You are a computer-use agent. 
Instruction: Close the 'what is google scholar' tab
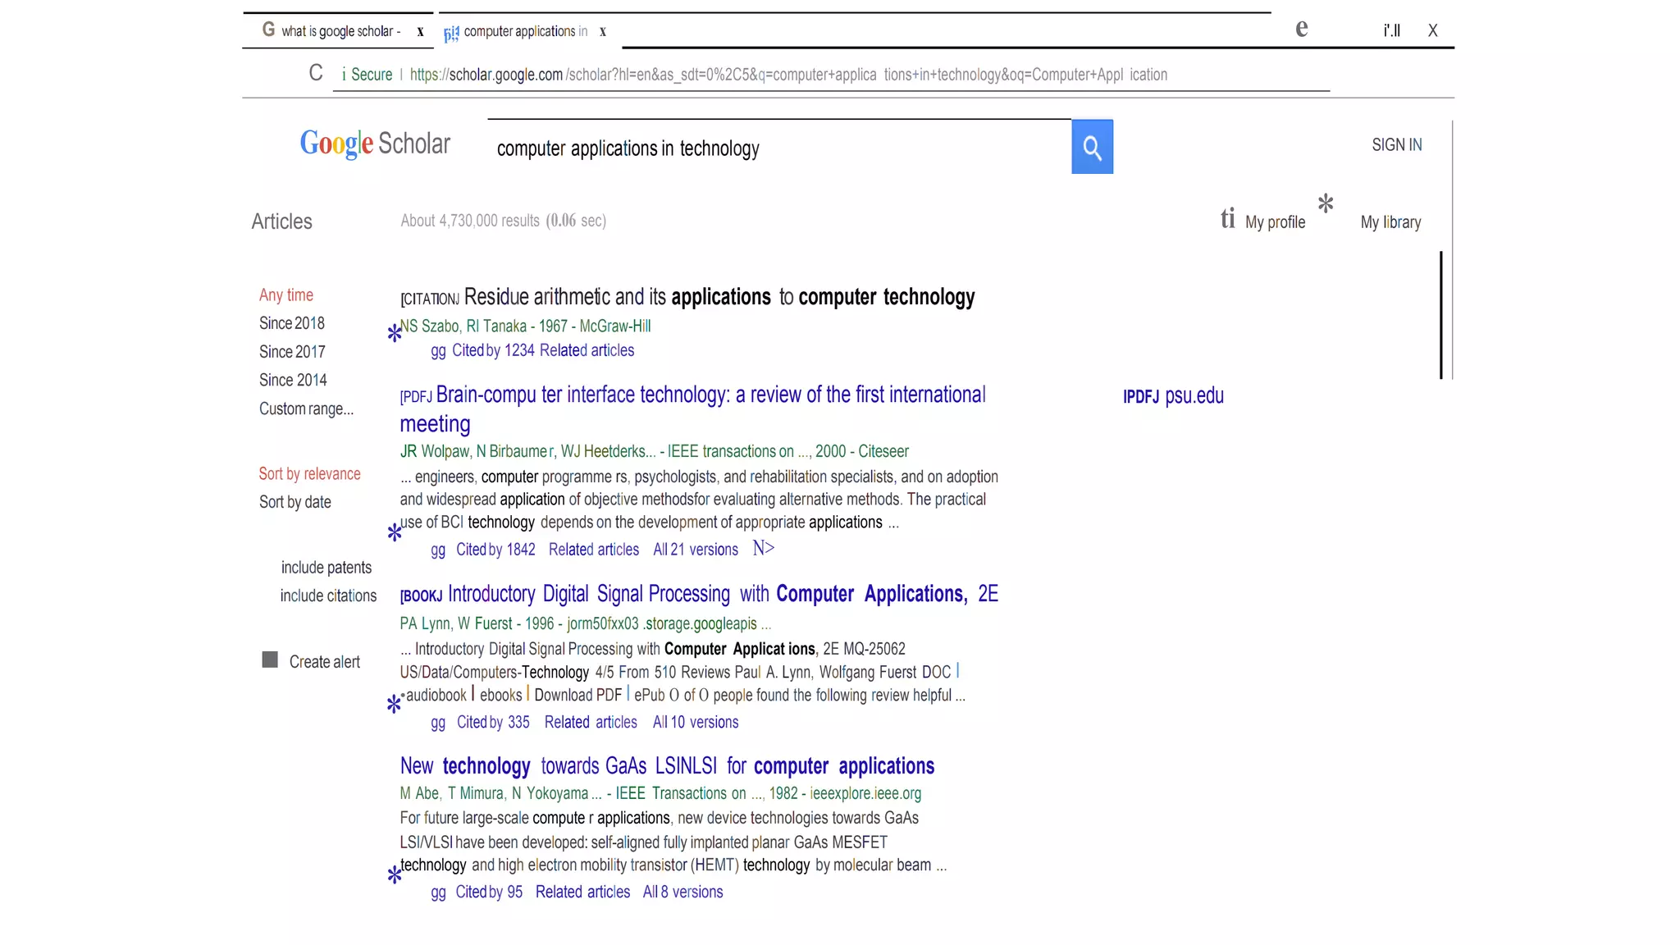(420, 32)
